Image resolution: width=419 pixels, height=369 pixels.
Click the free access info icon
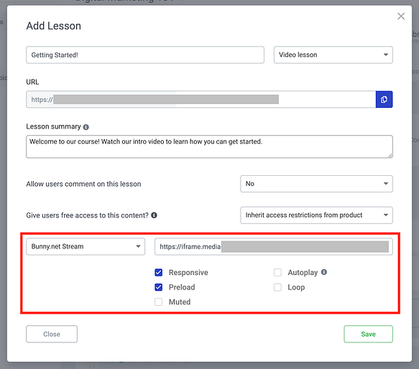(155, 215)
